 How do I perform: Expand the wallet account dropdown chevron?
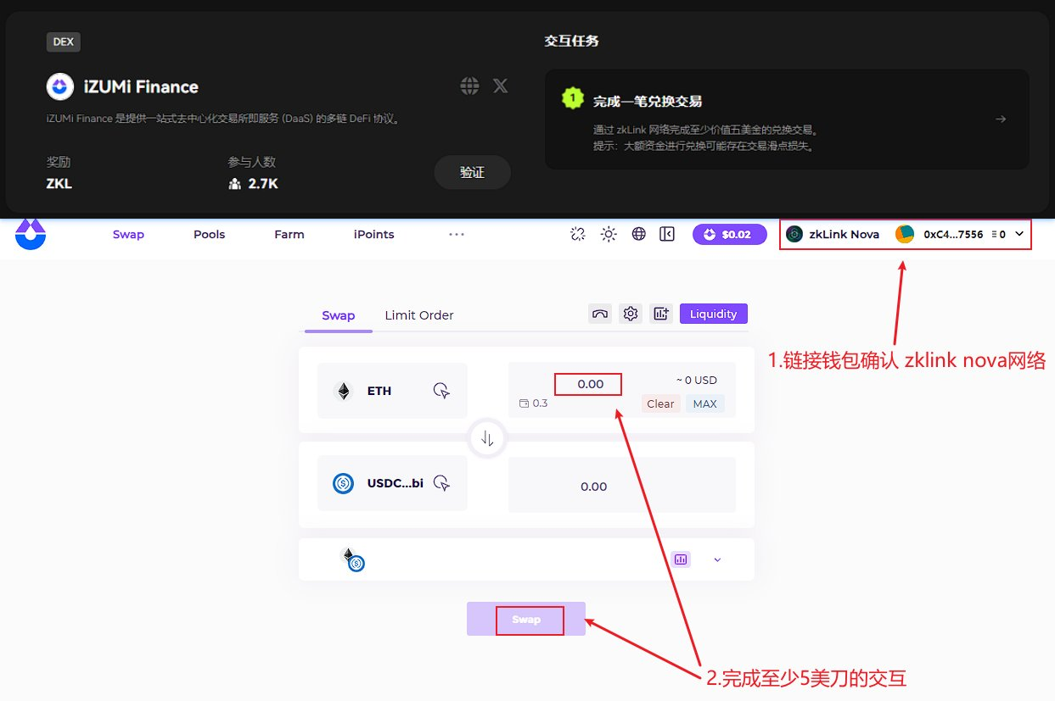1019,235
